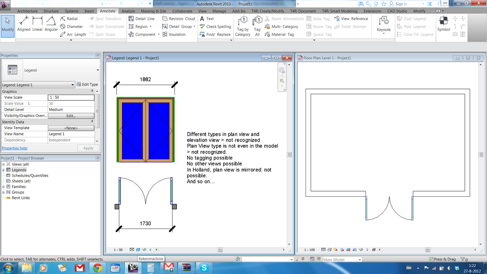Launch Google Chrome from the taskbar
The height and width of the screenshot is (274, 487).
pos(97,268)
